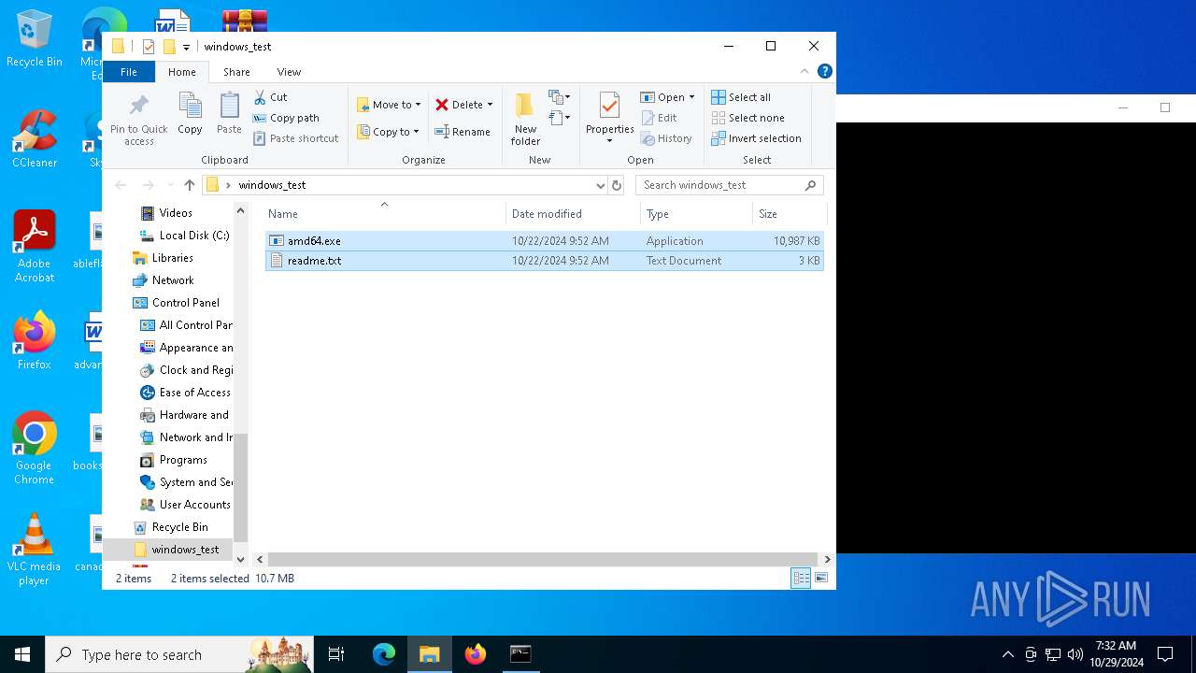Click Select none
The width and height of the screenshot is (1196, 673).
[747, 118]
